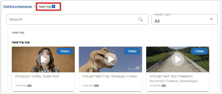Click the Video badge on the T-Rex thumbnail
This screenshot has height=94, width=222.
(132, 51)
